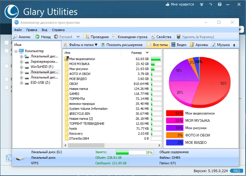Screen dimensions: 246x176
Task: Collapse the Компьютер tree node
Action: [16, 51]
